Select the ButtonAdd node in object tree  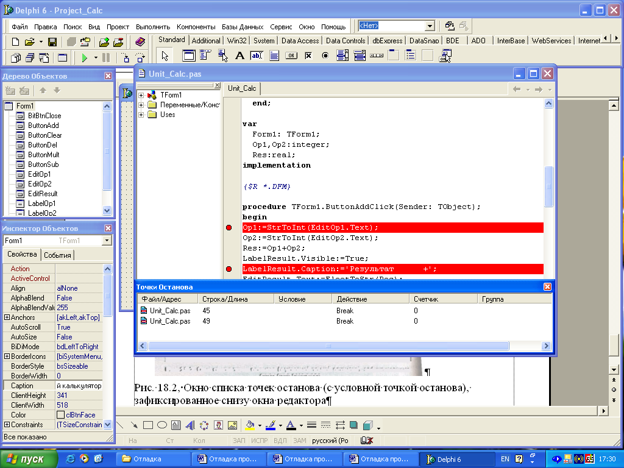(43, 126)
